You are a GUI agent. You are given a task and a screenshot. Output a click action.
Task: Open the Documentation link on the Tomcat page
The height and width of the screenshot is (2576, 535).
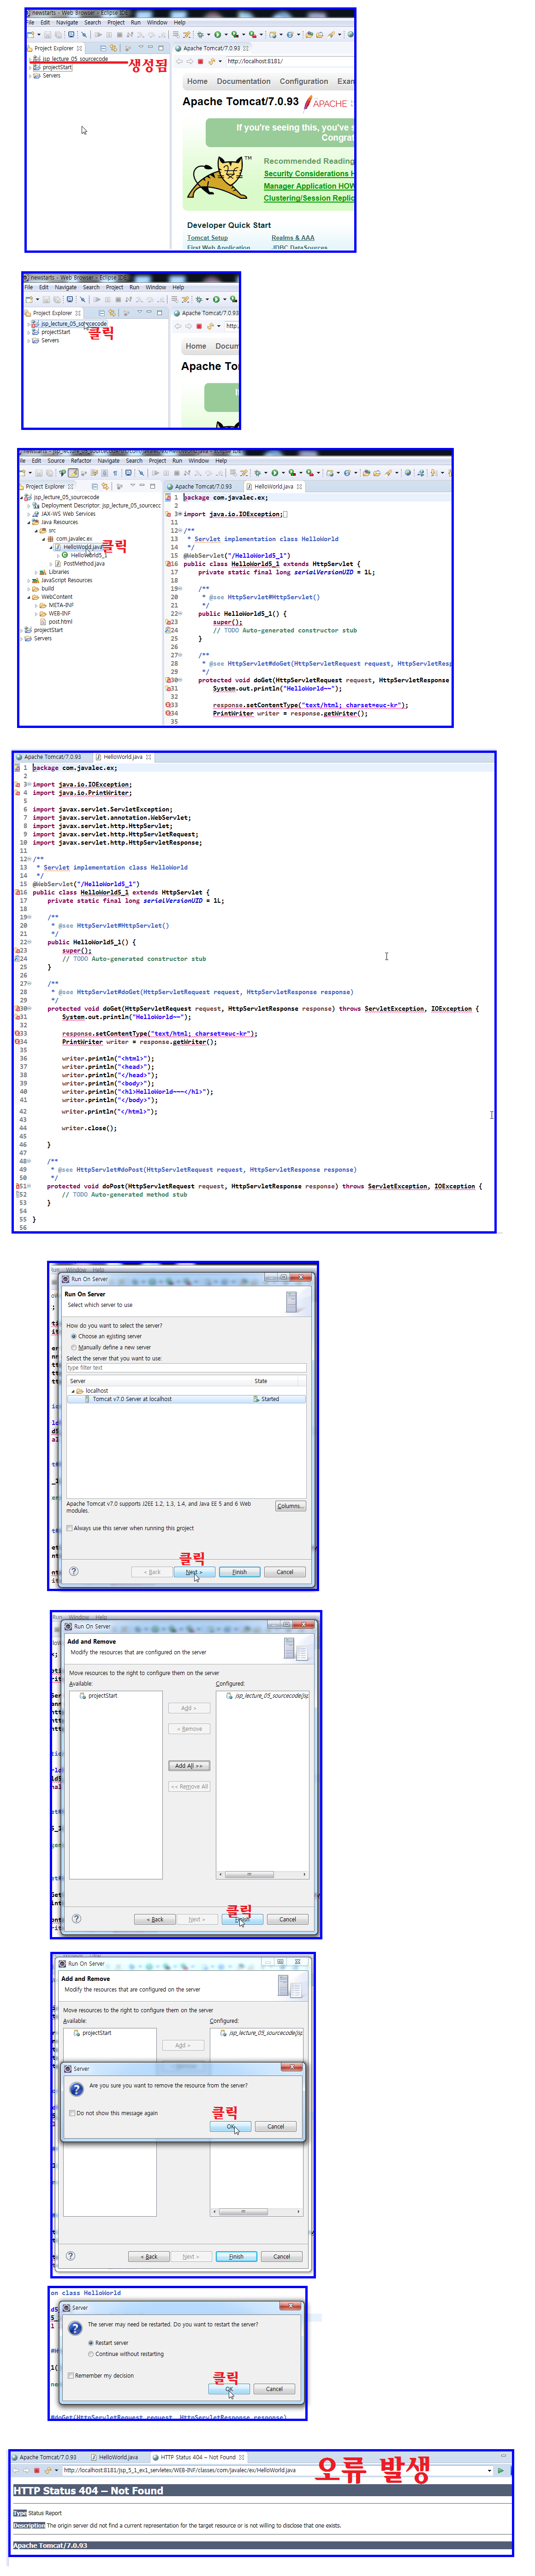(x=243, y=82)
